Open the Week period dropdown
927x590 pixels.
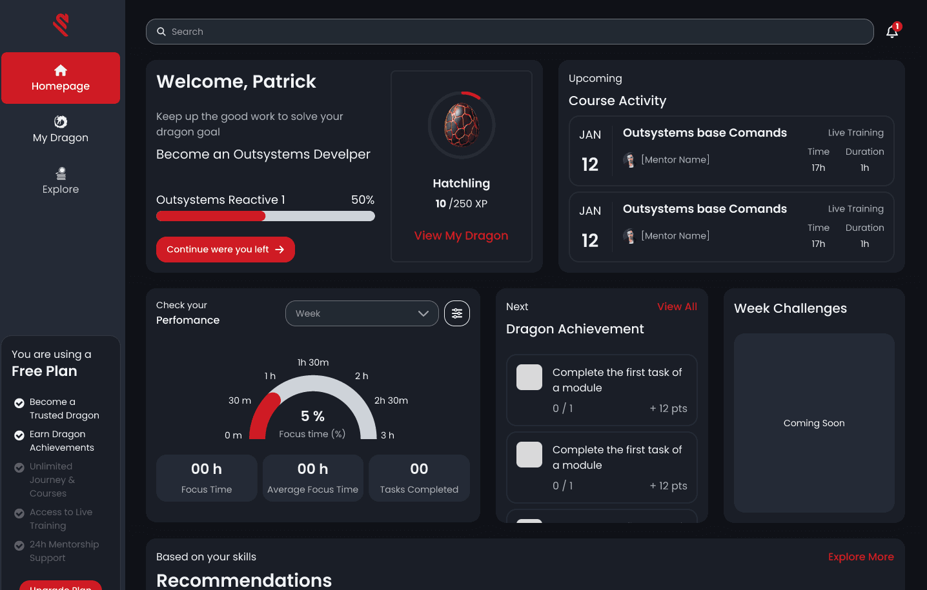[x=362, y=313]
